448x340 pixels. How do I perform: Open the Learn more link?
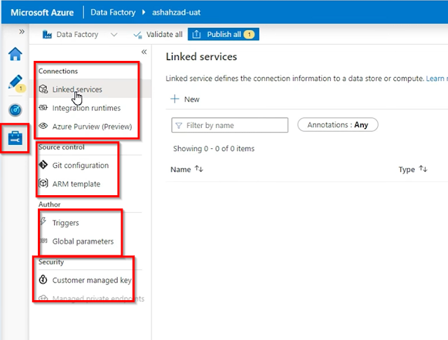pyautogui.click(x=437, y=78)
